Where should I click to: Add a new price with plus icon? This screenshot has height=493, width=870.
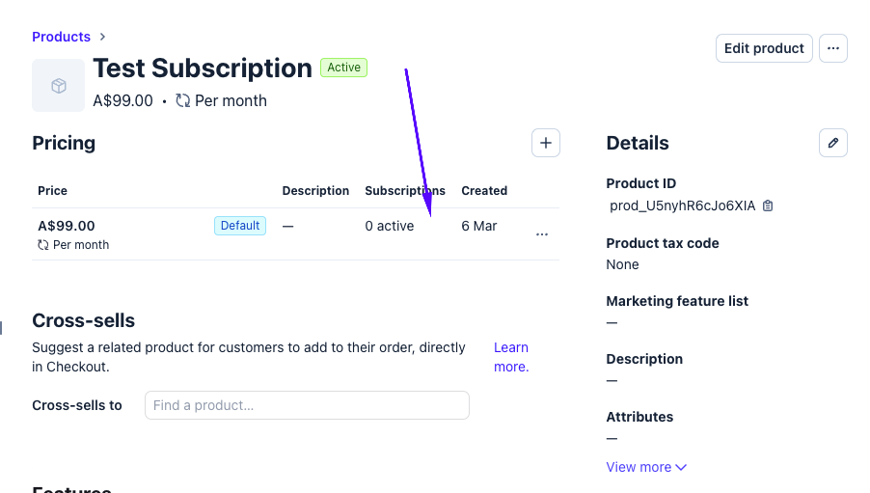(546, 143)
